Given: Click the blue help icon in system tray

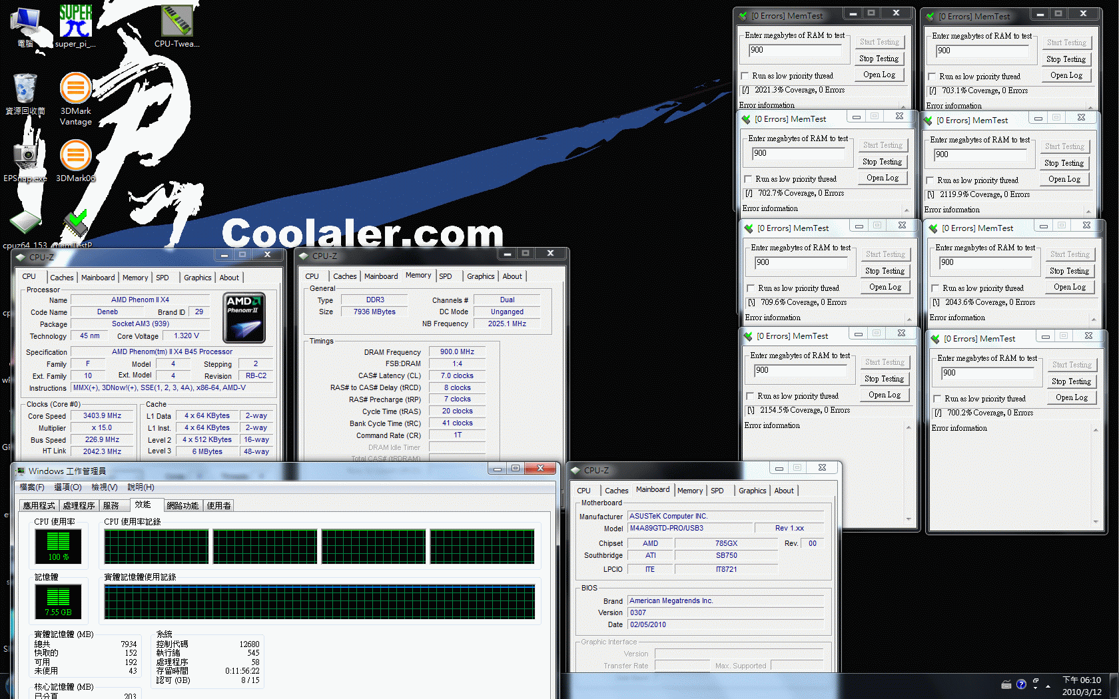Looking at the screenshot, I should (1021, 684).
